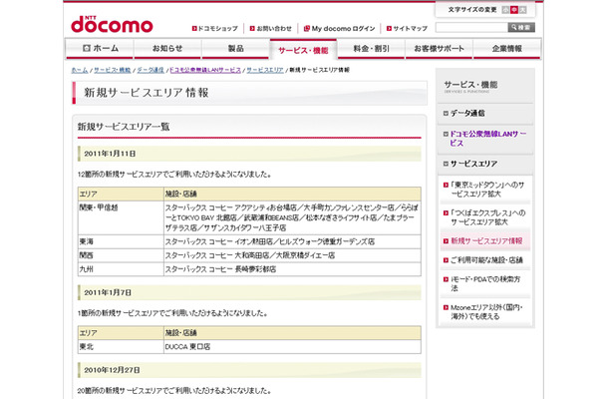
Task: Click 文字サイズの変更 label
Action: click(x=472, y=10)
